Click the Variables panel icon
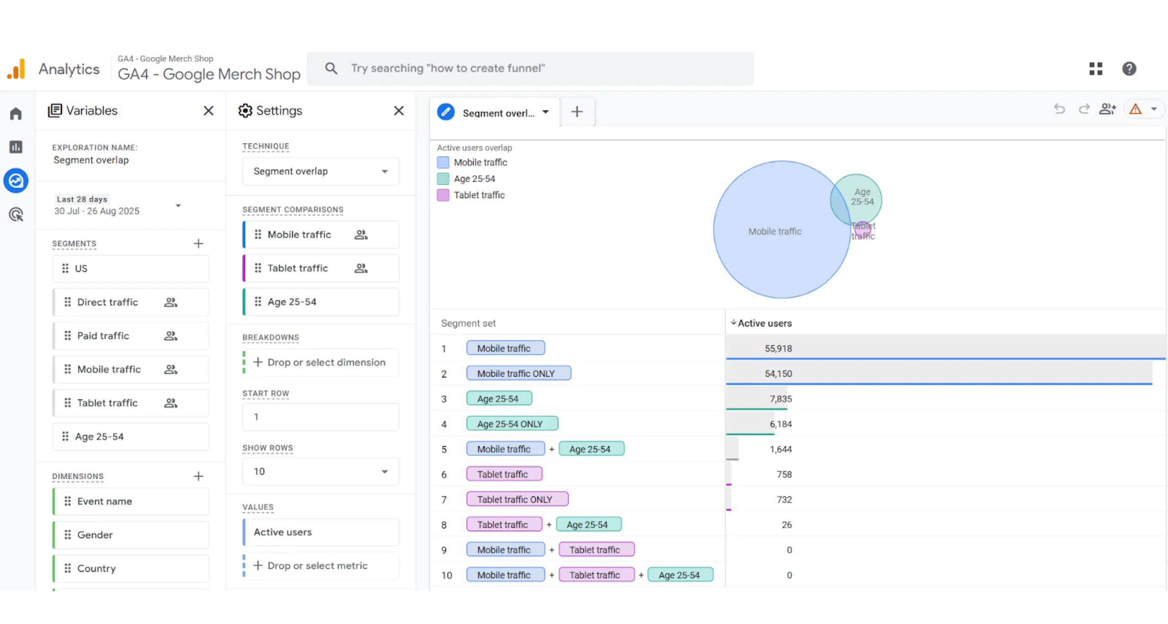The image size is (1168, 624). point(55,110)
